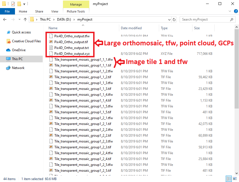Switch to the Home ribbon tab
The image size is (239, 182).
coord(23,11)
